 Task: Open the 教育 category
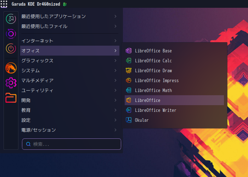[70, 110]
